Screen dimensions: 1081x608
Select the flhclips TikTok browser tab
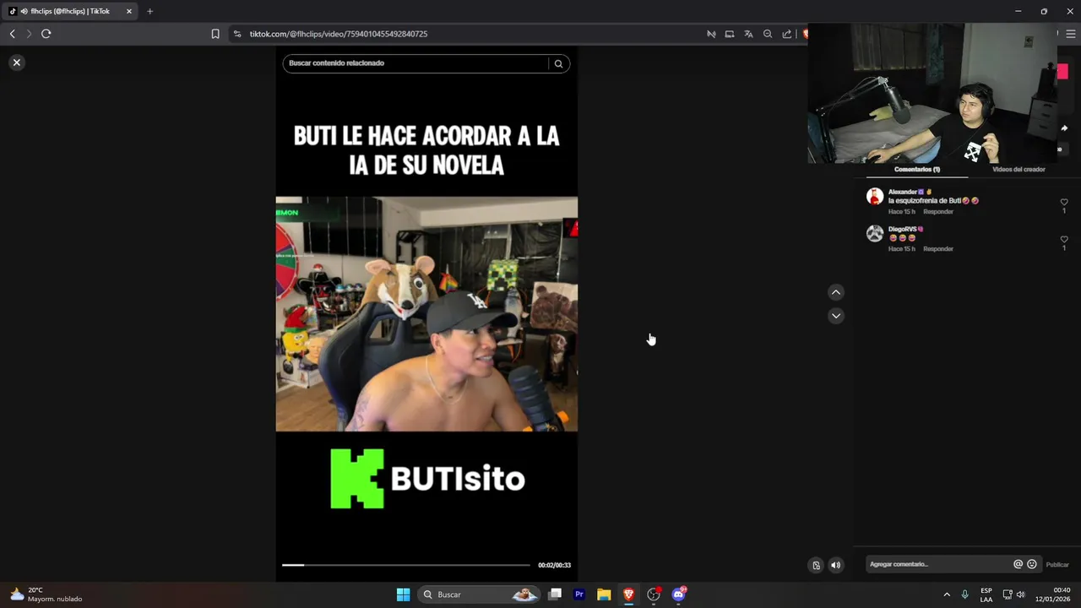coord(70,11)
